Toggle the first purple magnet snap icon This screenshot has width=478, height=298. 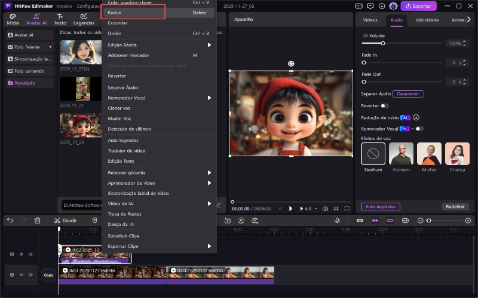tap(375, 221)
